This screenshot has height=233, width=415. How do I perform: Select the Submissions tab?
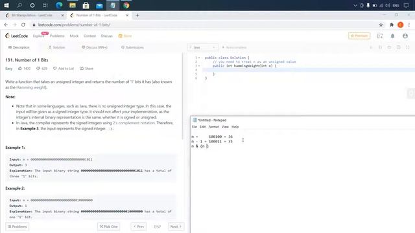pyautogui.click(x=132, y=47)
